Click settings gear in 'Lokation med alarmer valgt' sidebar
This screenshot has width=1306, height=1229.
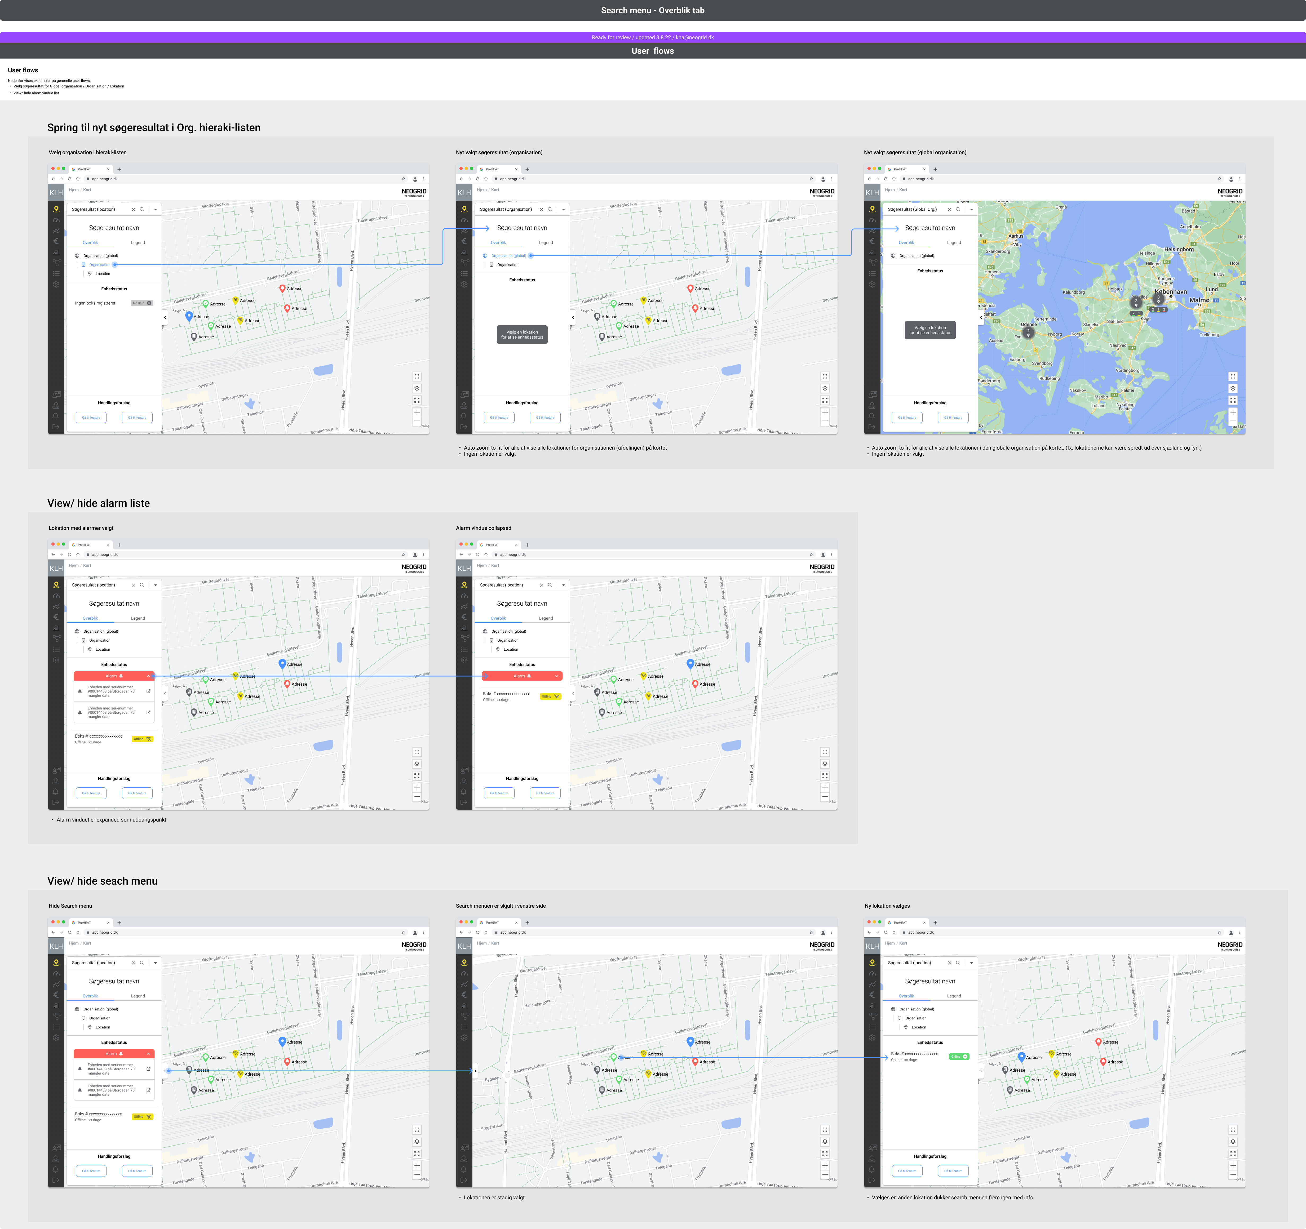(56, 660)
